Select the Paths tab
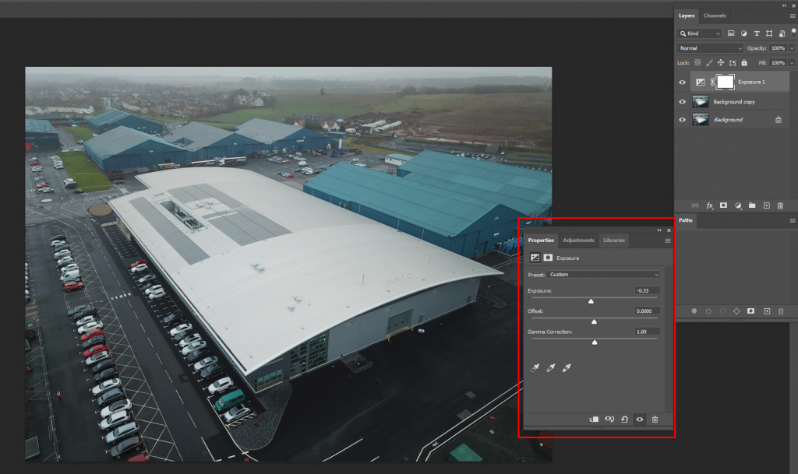The width and height of the screenshot is (798, 474). tap(686, 220)
